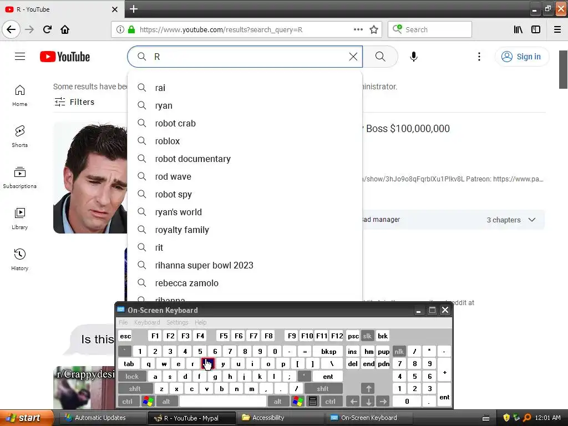Click the up arrow key on keyboard
This screenshot has height=426, width=568.
[368, 389]
